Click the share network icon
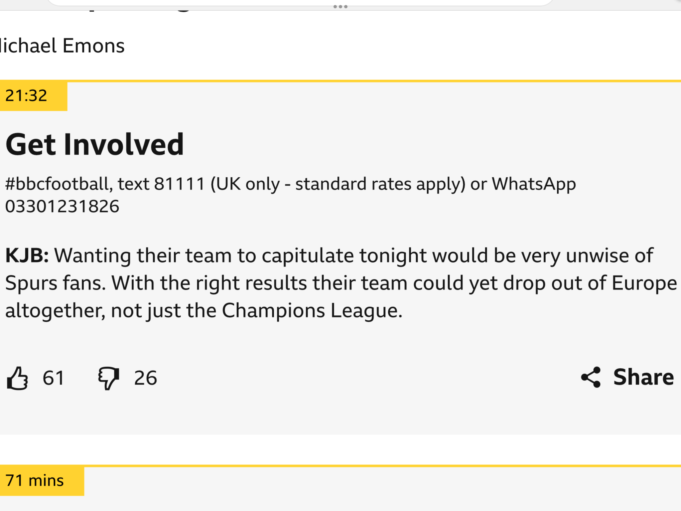Image resolution: width=681 pixels, height=511 pixels. [x=591, y=377]
